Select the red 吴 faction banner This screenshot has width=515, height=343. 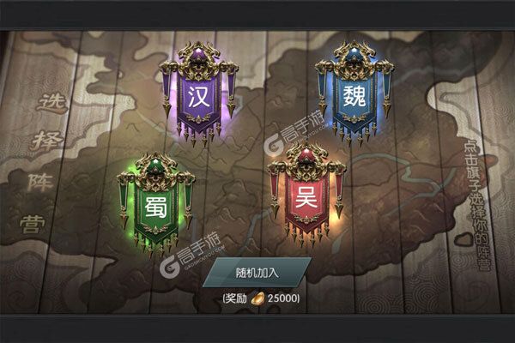tap(306, 196)
